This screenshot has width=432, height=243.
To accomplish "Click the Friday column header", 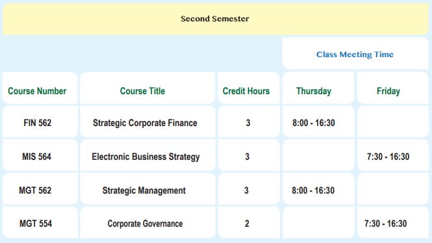I will tap(388, 91).
